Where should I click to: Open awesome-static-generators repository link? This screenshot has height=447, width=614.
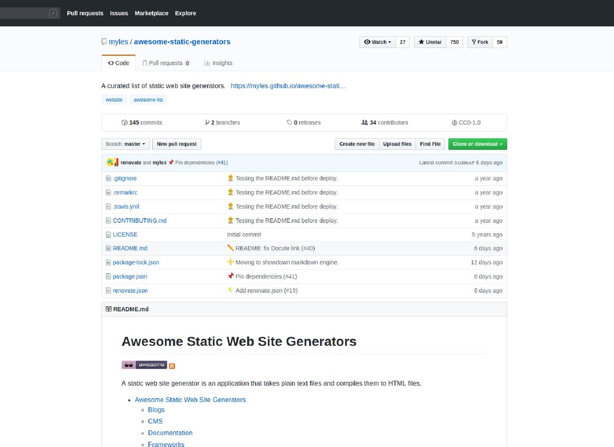coord(182,42)
